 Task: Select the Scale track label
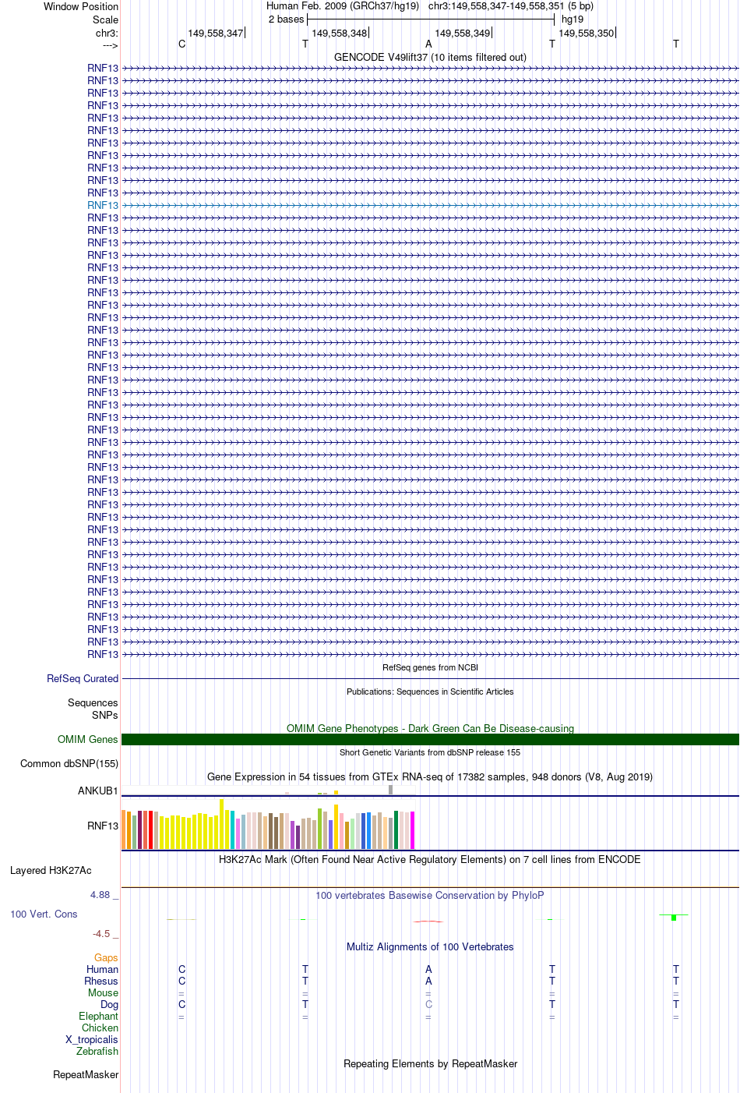point(106,19)
